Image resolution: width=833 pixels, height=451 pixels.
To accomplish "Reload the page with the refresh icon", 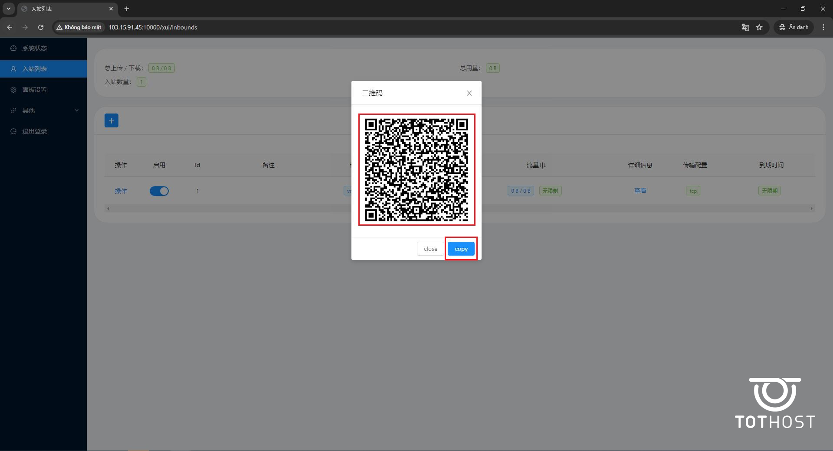I will [40, 27].
